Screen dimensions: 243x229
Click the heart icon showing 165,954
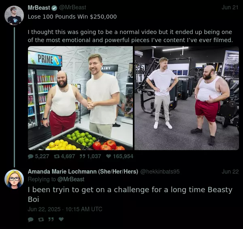[x=109, y=156]
